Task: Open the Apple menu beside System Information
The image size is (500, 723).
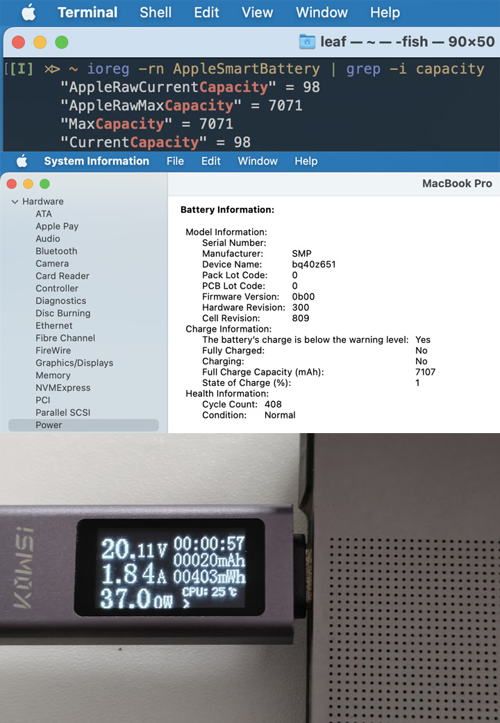Action: pyautogui.click(x=22, y=161)
